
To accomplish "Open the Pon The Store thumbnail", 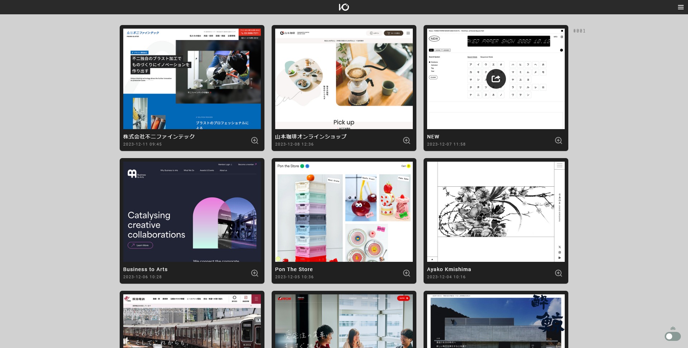I will (x=344, y=212).
